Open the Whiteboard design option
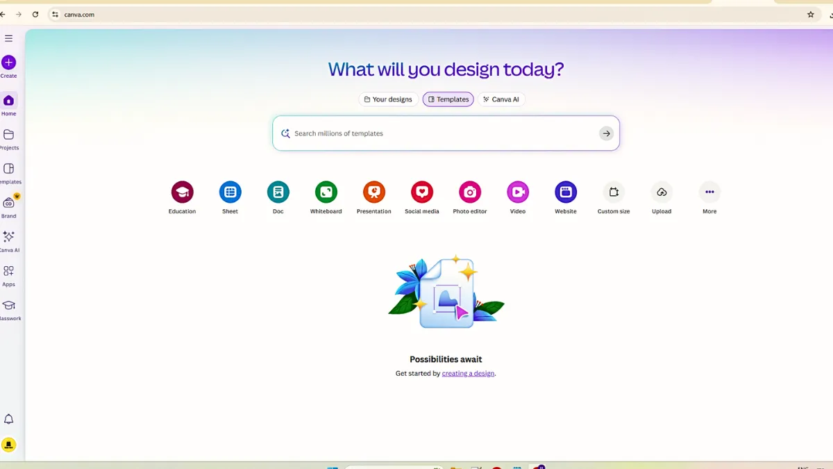The image size is (833, 469). [x=326, y=192]
